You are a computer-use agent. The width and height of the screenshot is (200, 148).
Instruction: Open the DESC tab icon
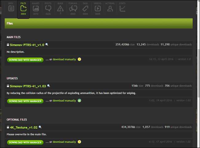point(11,9)
